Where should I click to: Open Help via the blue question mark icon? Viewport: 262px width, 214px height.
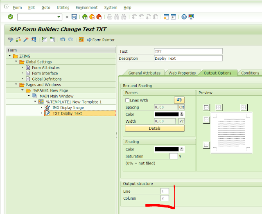[184, 17]
